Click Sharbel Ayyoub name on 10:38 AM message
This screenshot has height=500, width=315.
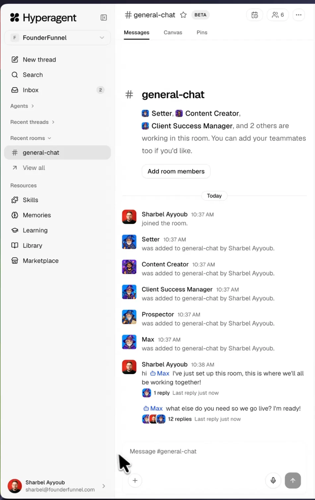pyautogui.click(x=164, y=365)
